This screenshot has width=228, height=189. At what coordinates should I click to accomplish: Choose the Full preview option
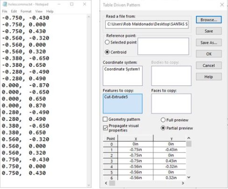163,120
